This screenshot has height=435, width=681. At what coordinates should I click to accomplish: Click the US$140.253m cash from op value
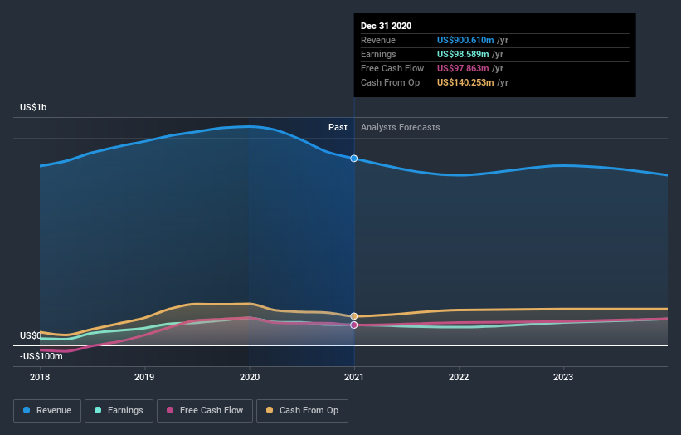click(x=465, y=82)
